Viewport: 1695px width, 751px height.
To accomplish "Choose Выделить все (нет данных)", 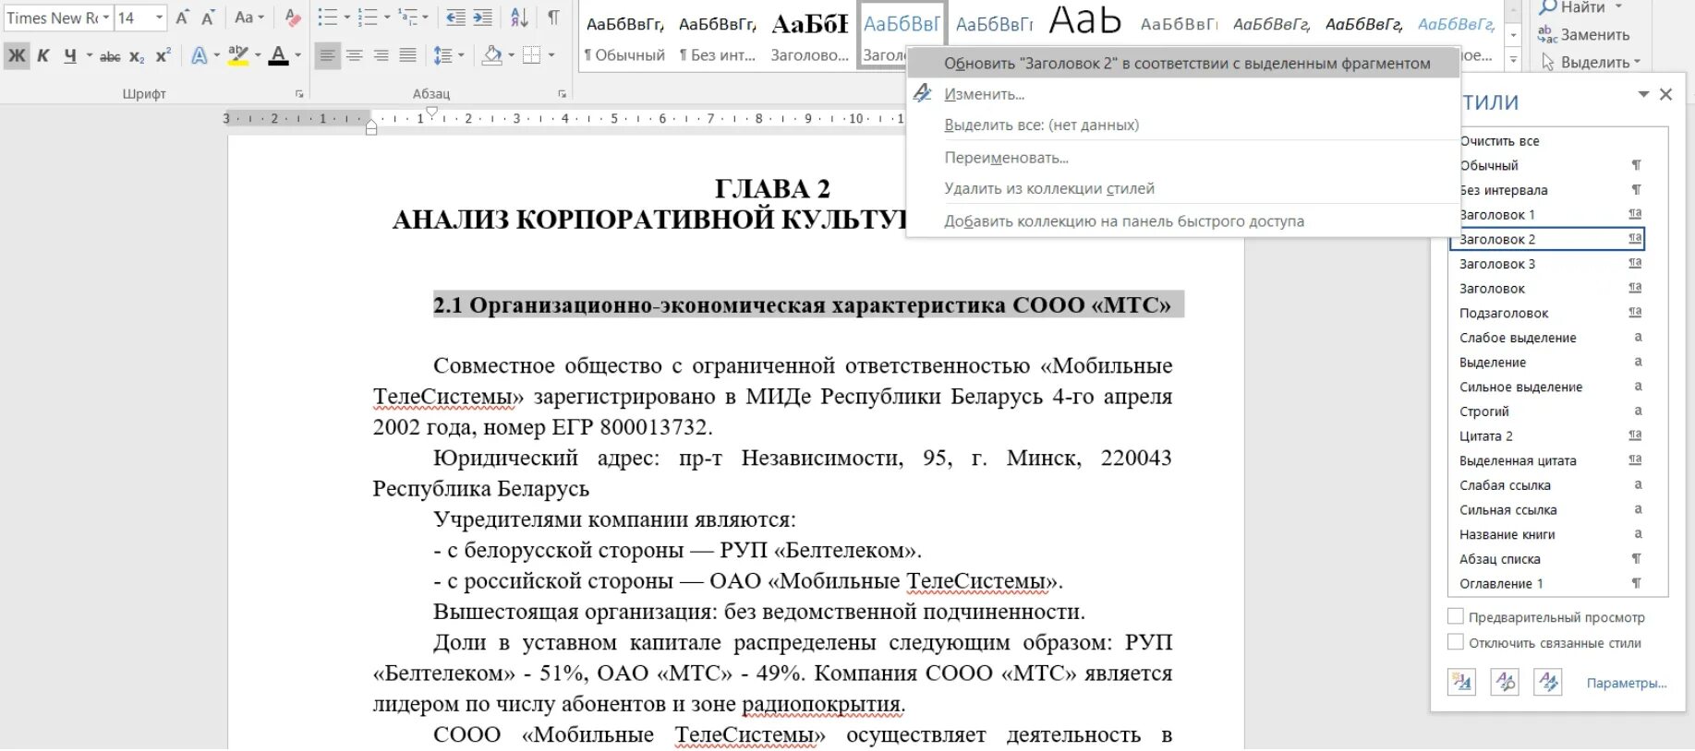I will [1183, 125].
